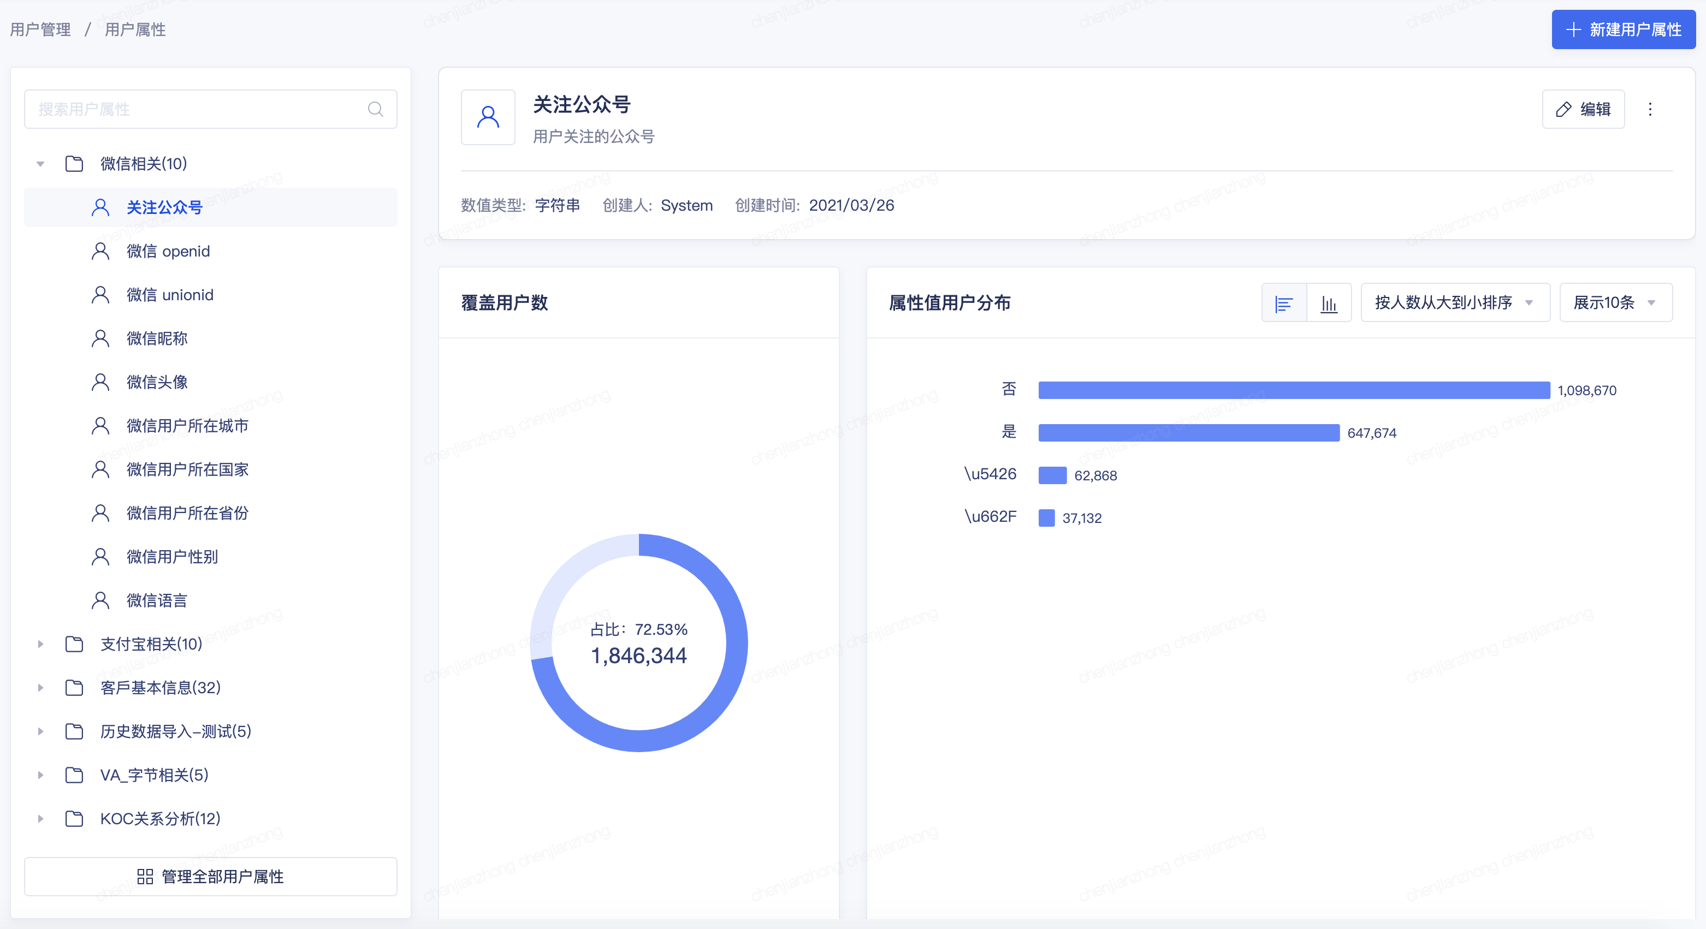
Task: Click the large attribute avatar icon in header
Action: coord(488,117)
